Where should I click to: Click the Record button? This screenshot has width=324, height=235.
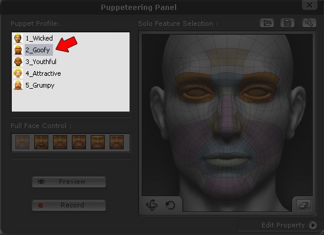coord(69,205)
